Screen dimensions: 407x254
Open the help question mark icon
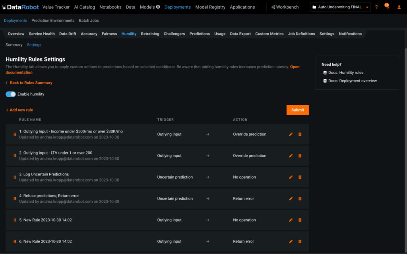coord(376,7)
